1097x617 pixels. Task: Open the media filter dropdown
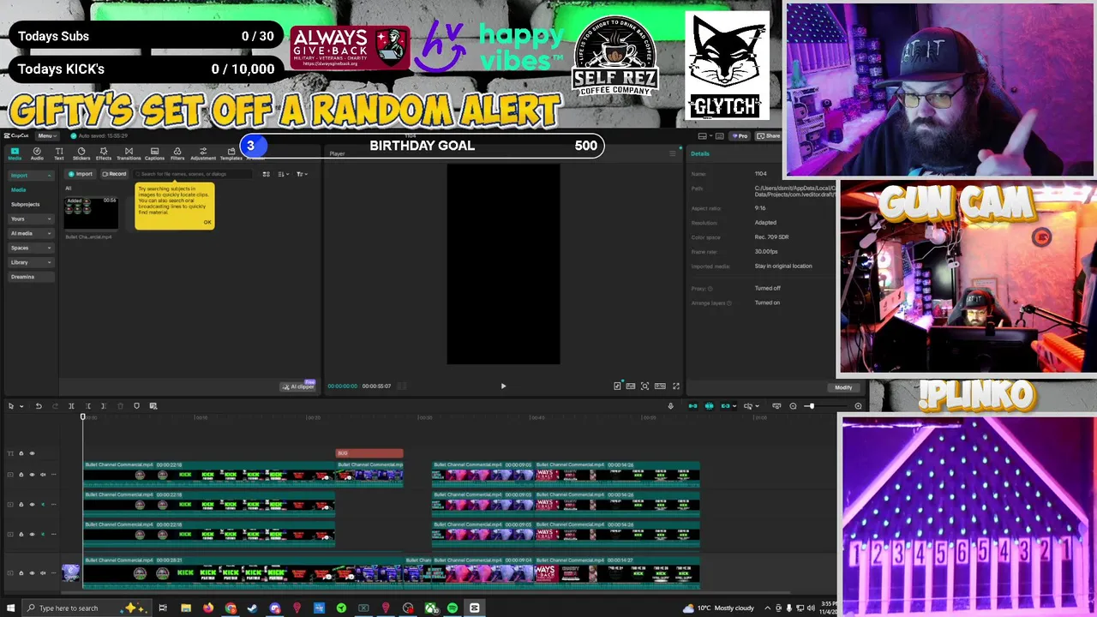[x=301, y=174]
